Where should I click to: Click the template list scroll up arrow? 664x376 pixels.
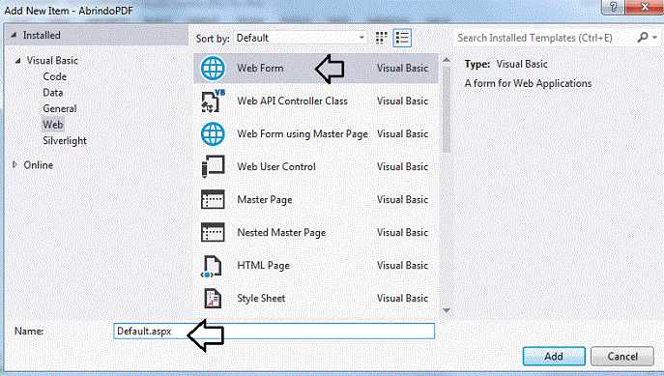[x=447, y=60]
